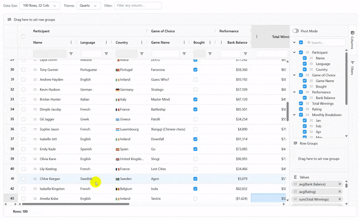Collapse the Game of Choice group
Viewport: 359px width, 220px height.
pos(294,75)
